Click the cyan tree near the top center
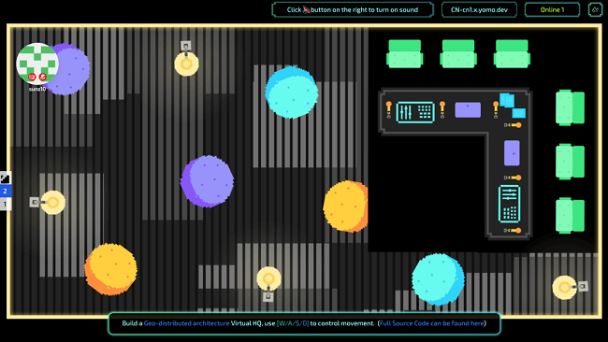This screenshot has width=608, height=342. click(292, 93)
